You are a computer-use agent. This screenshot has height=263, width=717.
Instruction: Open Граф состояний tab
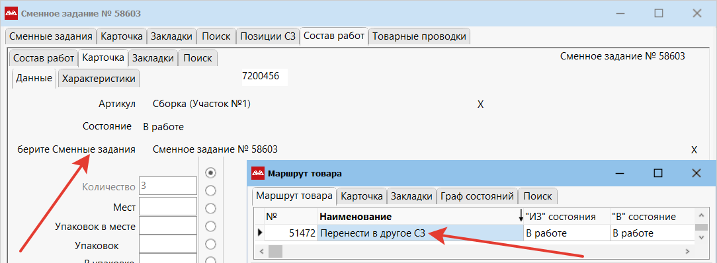[478, 196]
